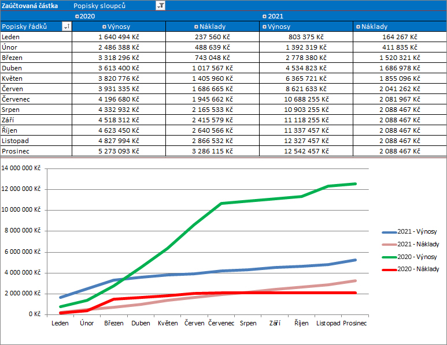The height and width of the screenshot is (345, 447).
Task: Click cell with value 164 267 Kč
Action: pos(400,37)
